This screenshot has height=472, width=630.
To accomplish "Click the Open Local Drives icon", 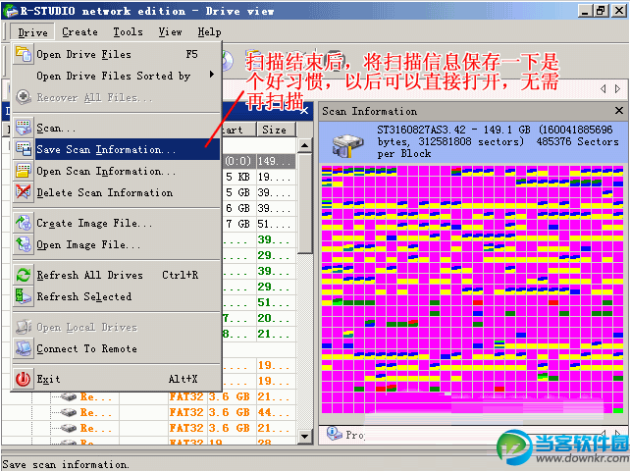I will point(24,327).
